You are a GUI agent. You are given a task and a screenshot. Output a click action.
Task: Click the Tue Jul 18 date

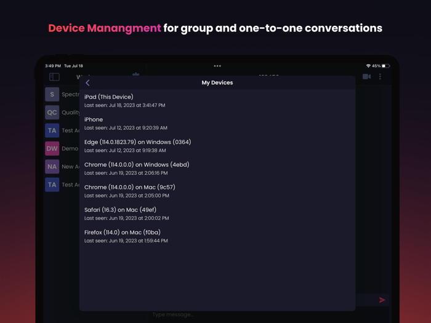pos(73,66)
